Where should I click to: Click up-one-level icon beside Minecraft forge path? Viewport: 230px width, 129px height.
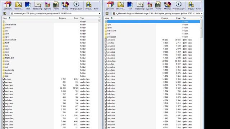pyautogui.click(x=107, y=14)
